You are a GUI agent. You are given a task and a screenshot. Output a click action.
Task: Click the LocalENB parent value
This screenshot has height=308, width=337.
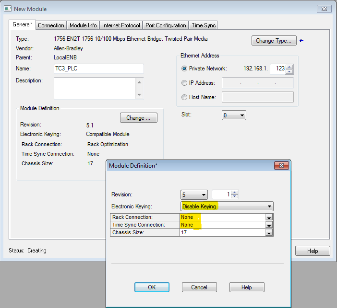(65, 57)
